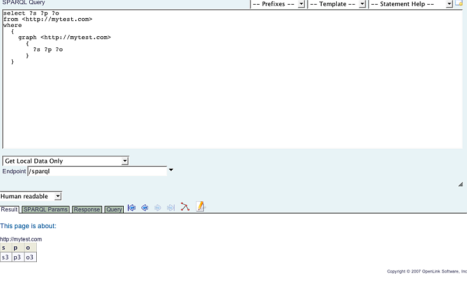Open the Get Local Data Only dropdown
Viewport: 467px width, 283px height.
(65, 161)
